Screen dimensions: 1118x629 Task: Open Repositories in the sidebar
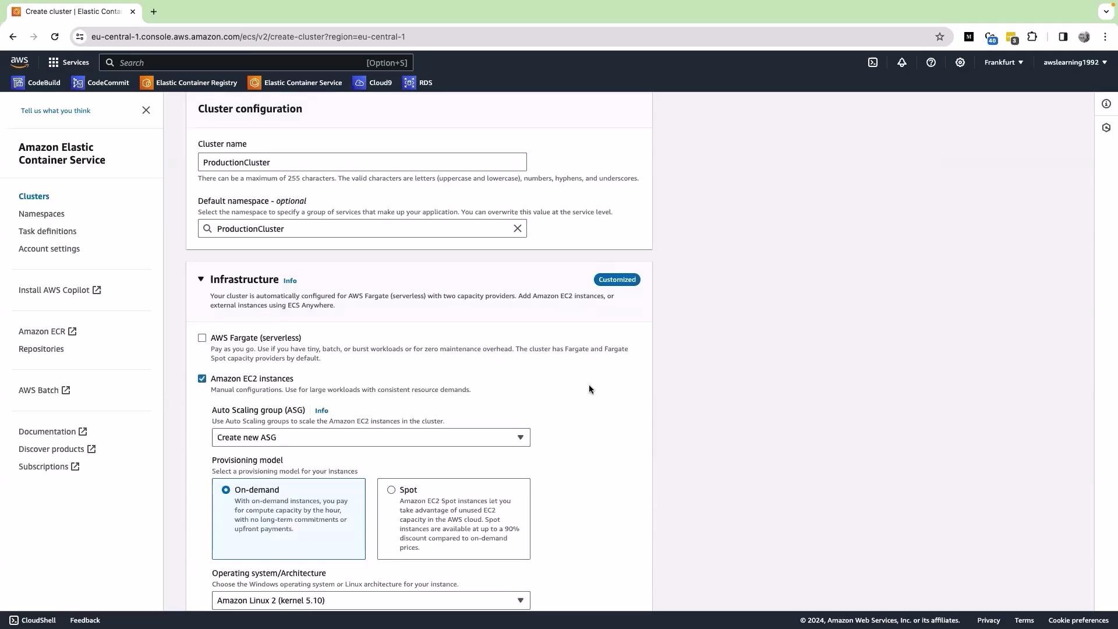(41, 349)
